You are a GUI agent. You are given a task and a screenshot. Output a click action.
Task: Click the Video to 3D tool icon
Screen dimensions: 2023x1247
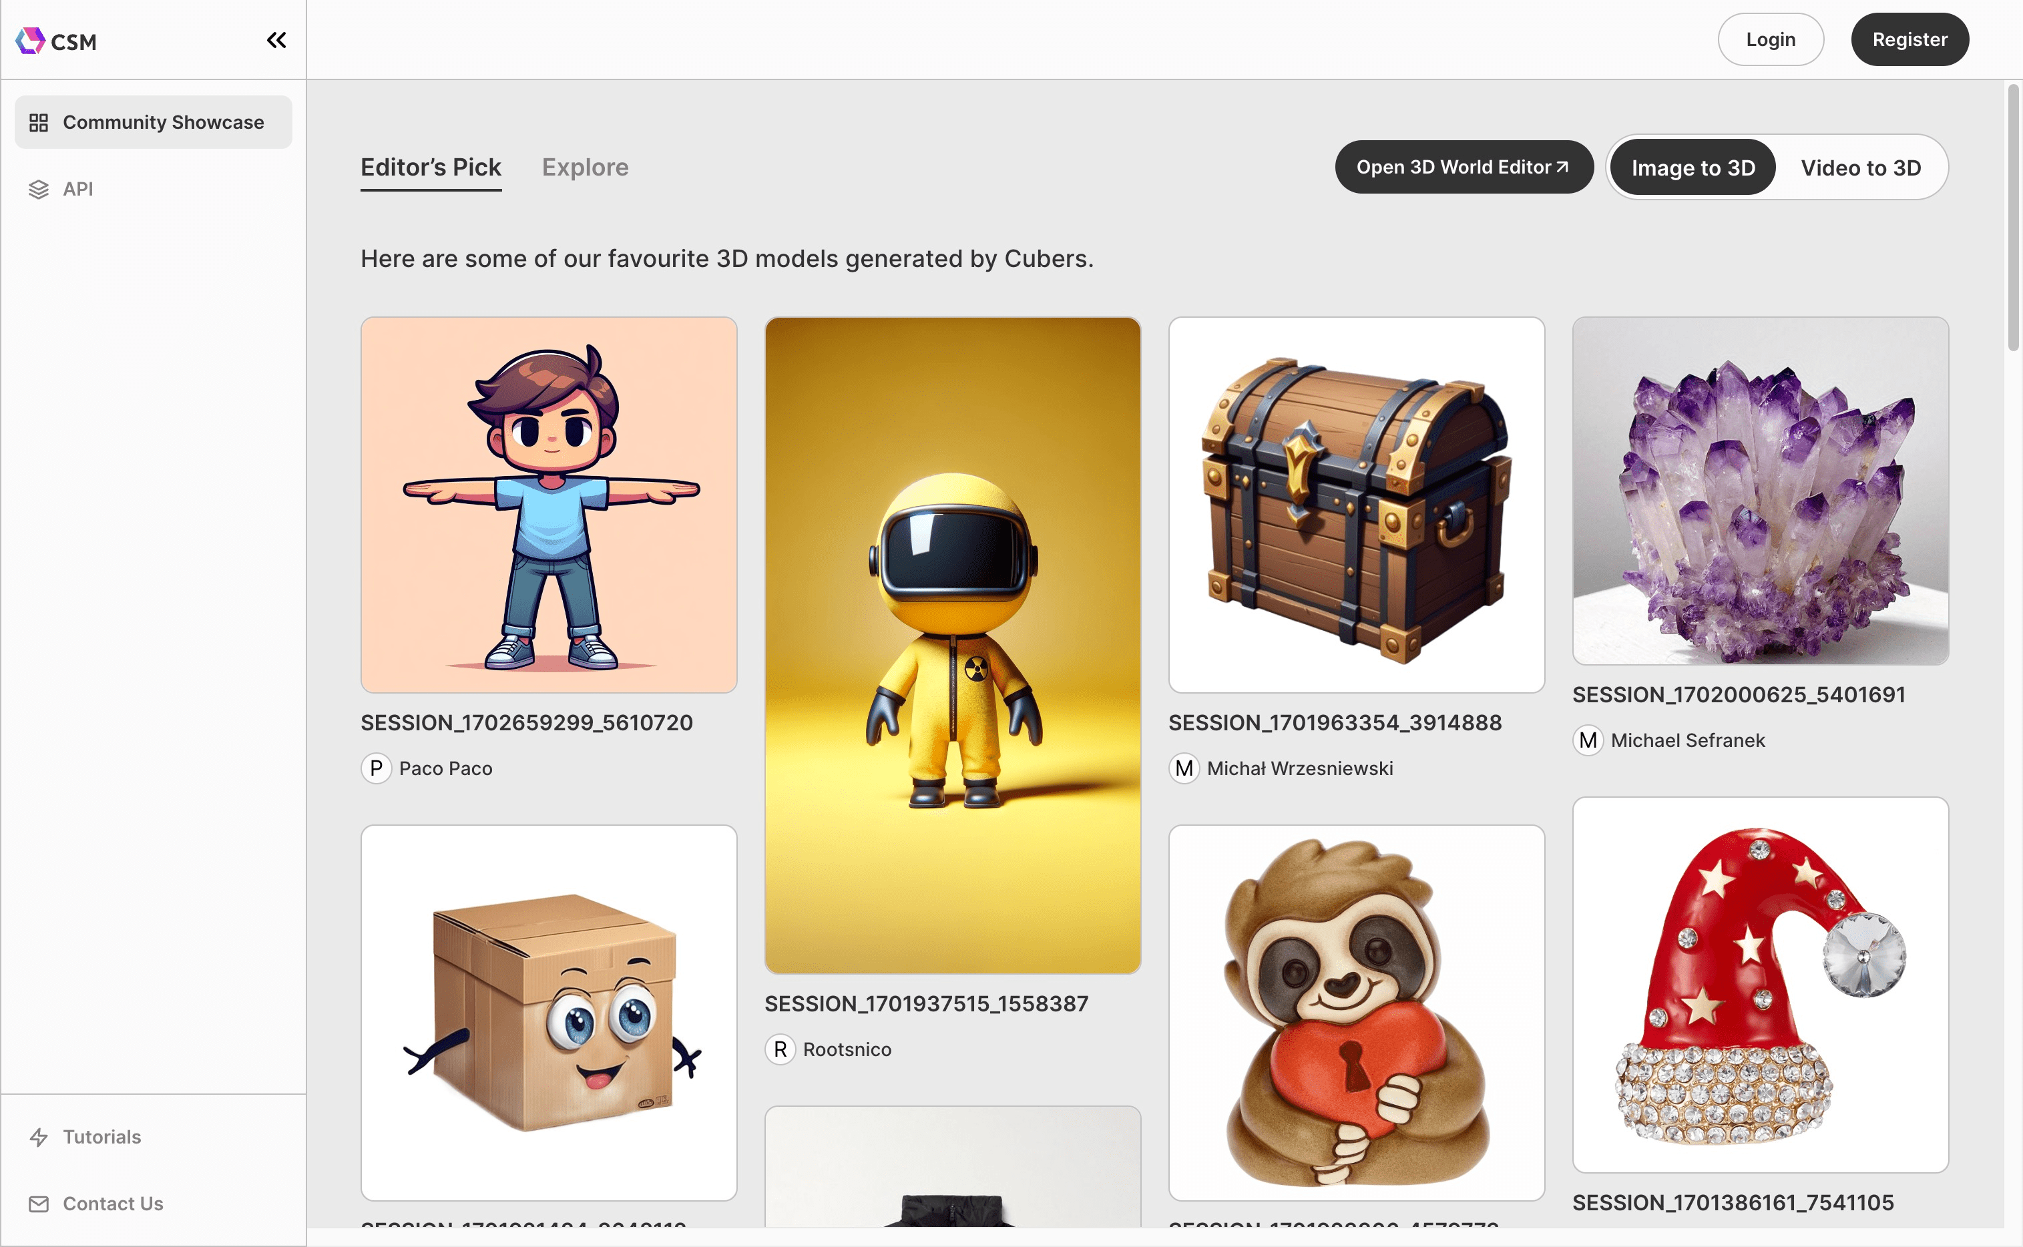tap(1861, 166)
